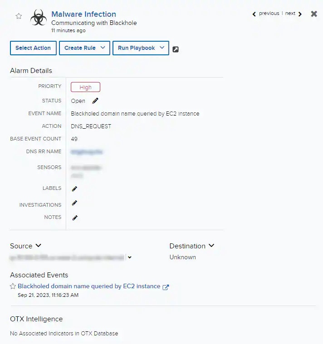Edit labels with the pencil icon
Screen dimensions: 323x344
click(75, 189)
